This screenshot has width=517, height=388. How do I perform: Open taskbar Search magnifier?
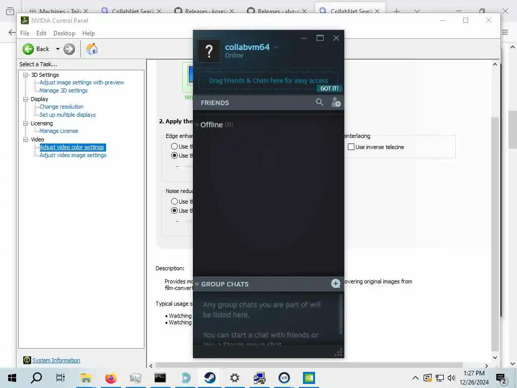[36, 378]
